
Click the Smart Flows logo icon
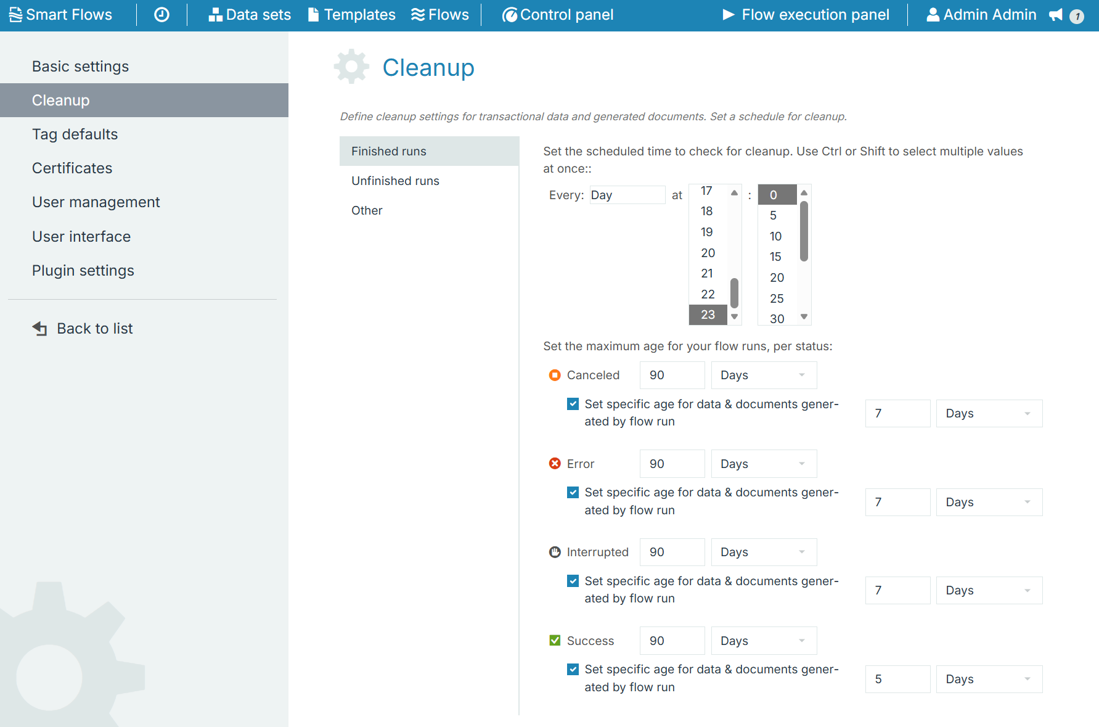pyautogui.click(x=15, y=15)
